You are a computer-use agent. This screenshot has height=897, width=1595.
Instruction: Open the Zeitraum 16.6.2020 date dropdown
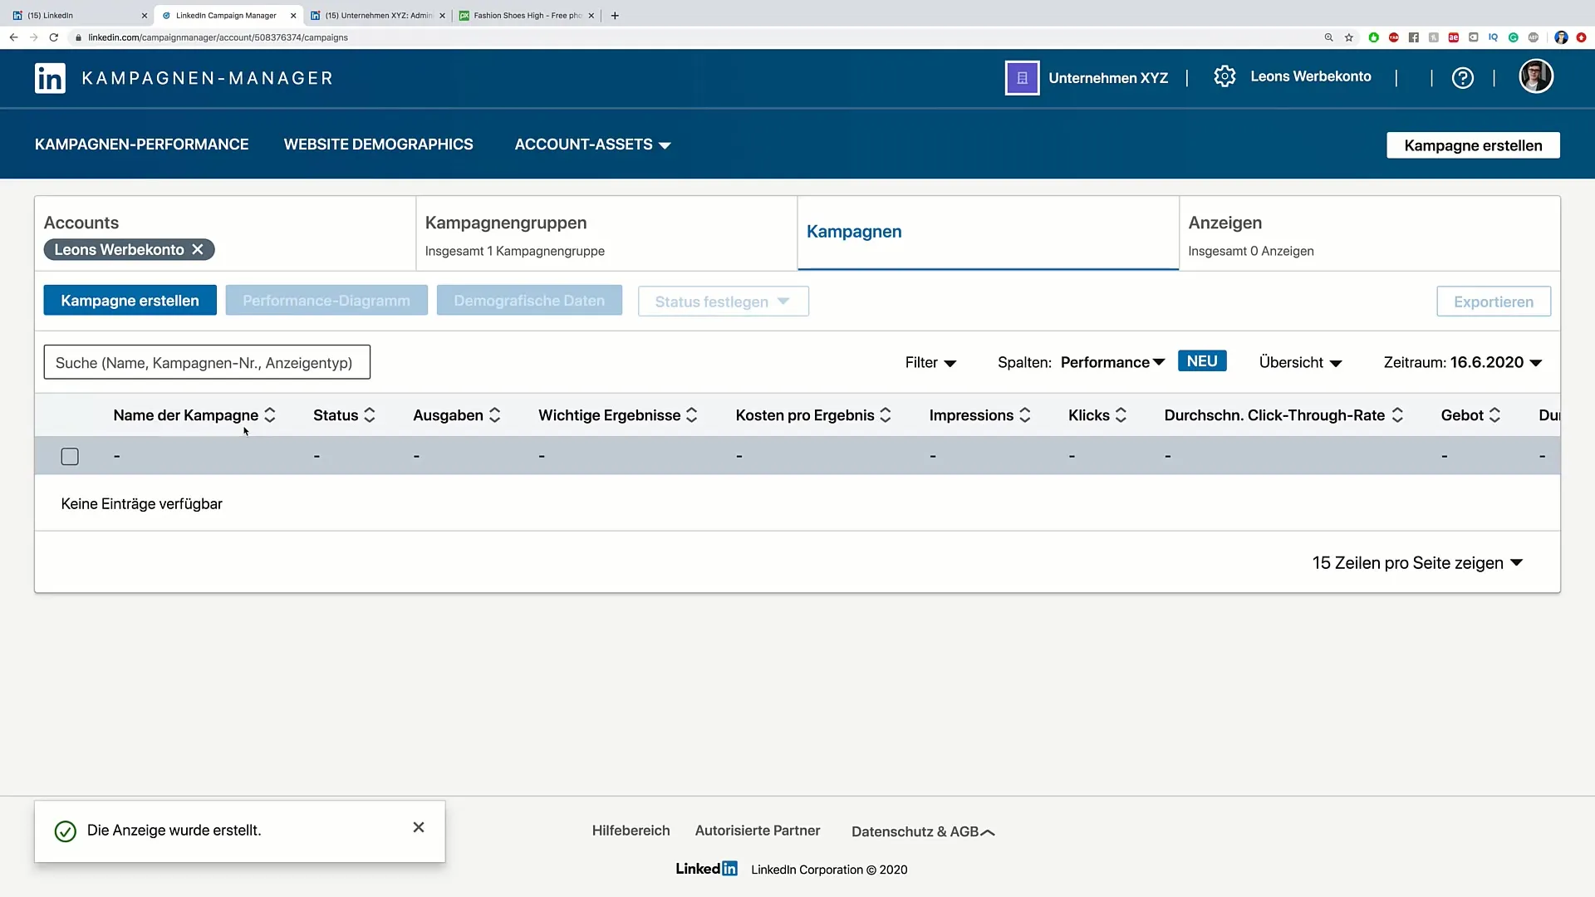tap(1463, 363)
